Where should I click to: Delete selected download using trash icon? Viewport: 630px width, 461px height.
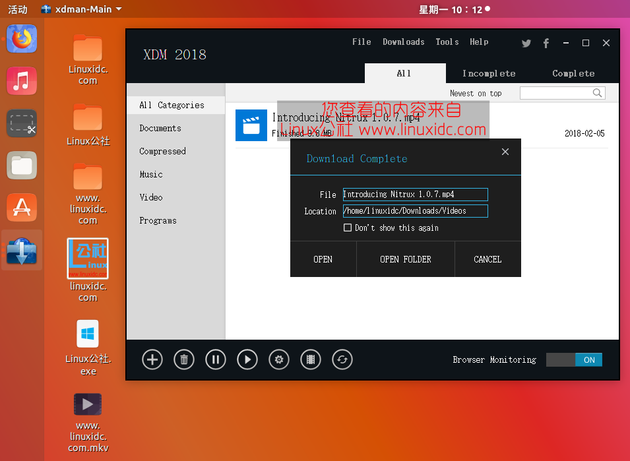pos(184,359)
